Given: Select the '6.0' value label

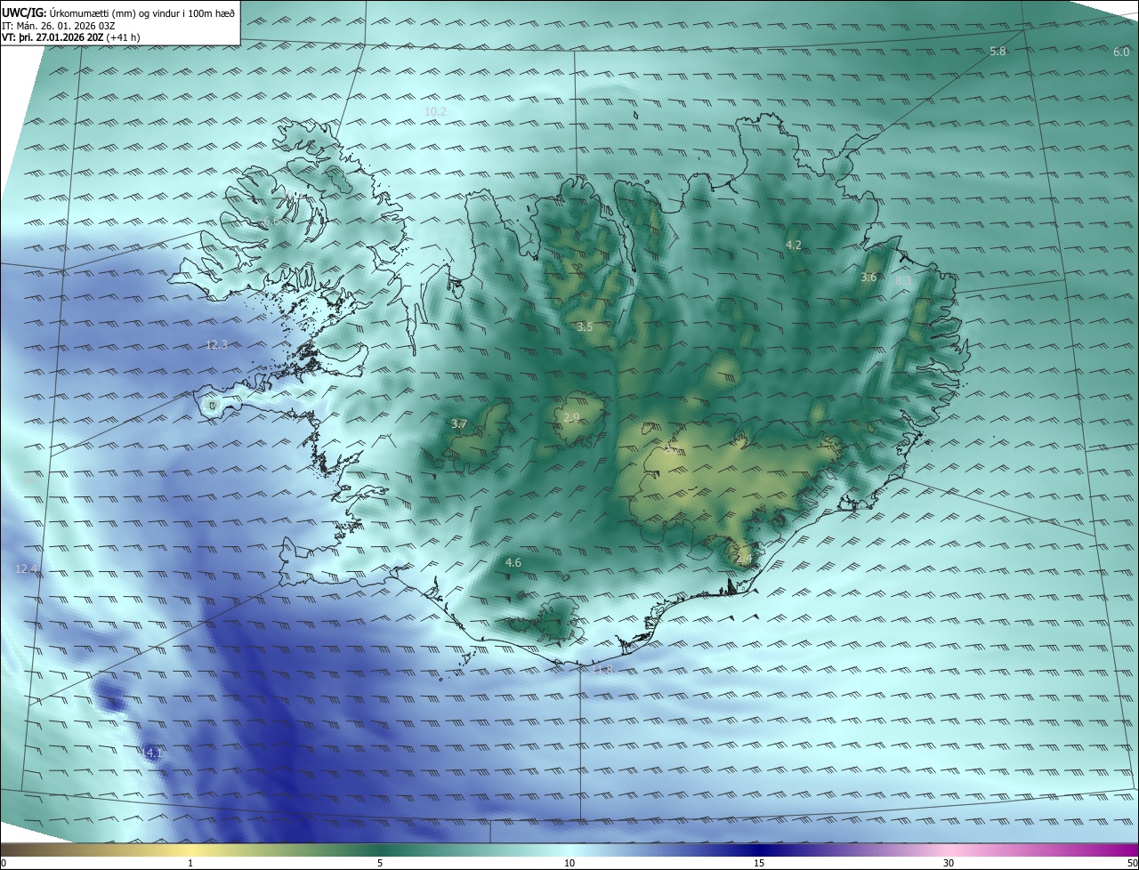Looking at the screenshot, I should (1121, 52).
